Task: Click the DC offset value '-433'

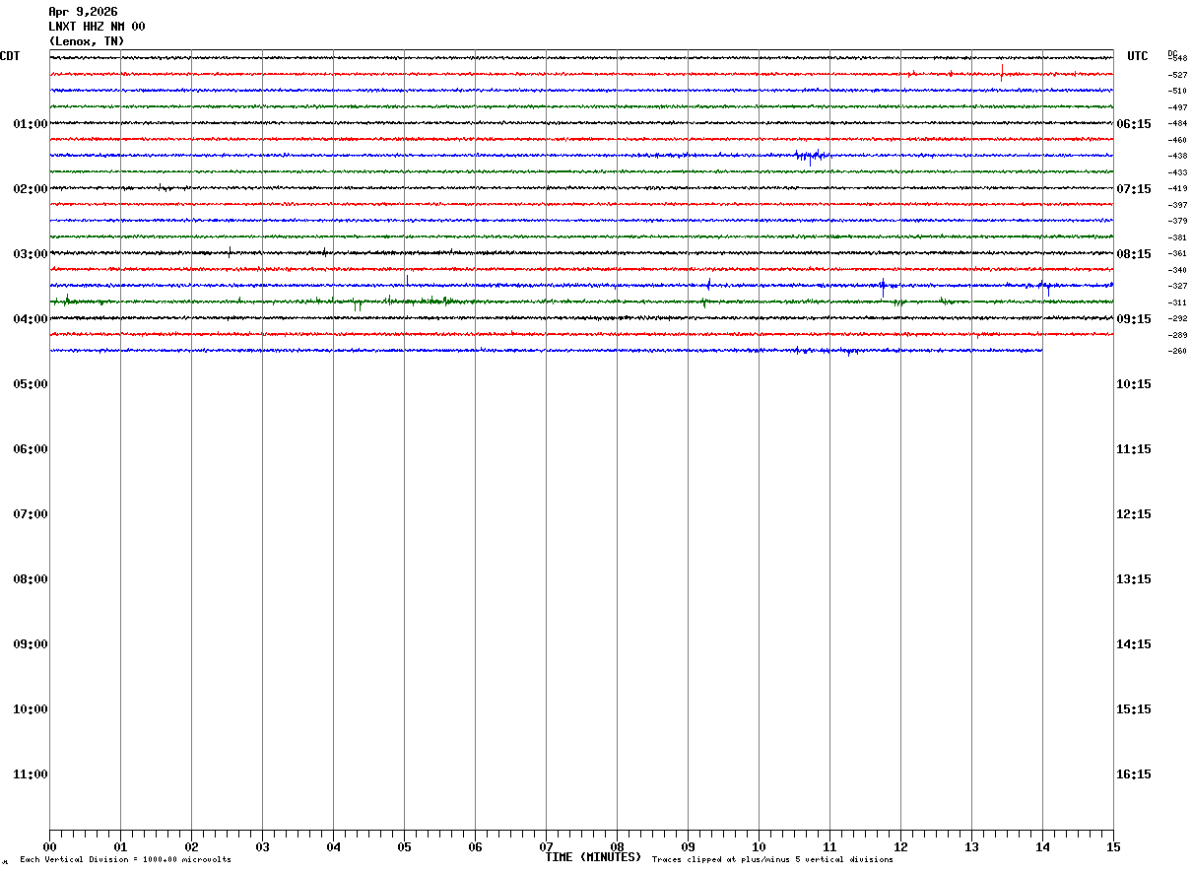Action: tap(1177, 172)
